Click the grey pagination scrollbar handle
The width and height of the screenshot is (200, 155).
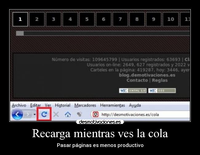point(20,34)
